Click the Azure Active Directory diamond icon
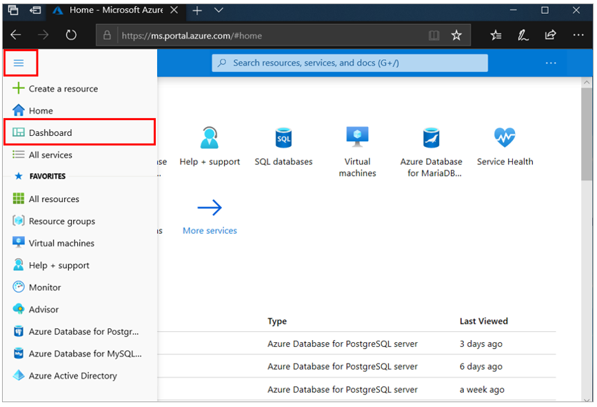Screen dimensions: 597x407 [x=19, y=375]
